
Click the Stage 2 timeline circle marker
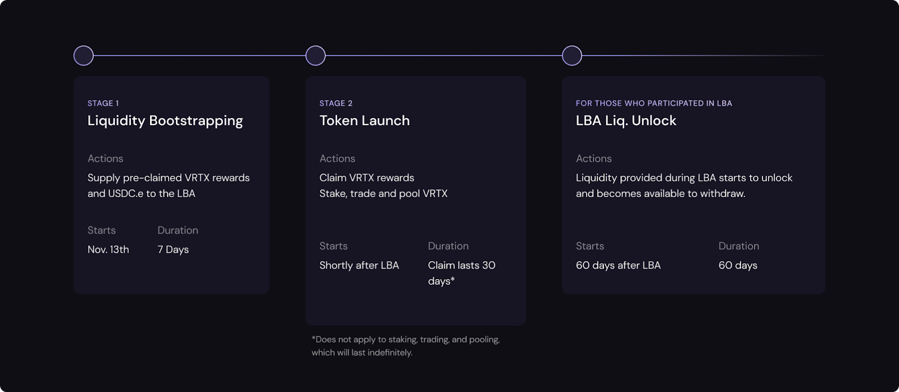[315, 56]
